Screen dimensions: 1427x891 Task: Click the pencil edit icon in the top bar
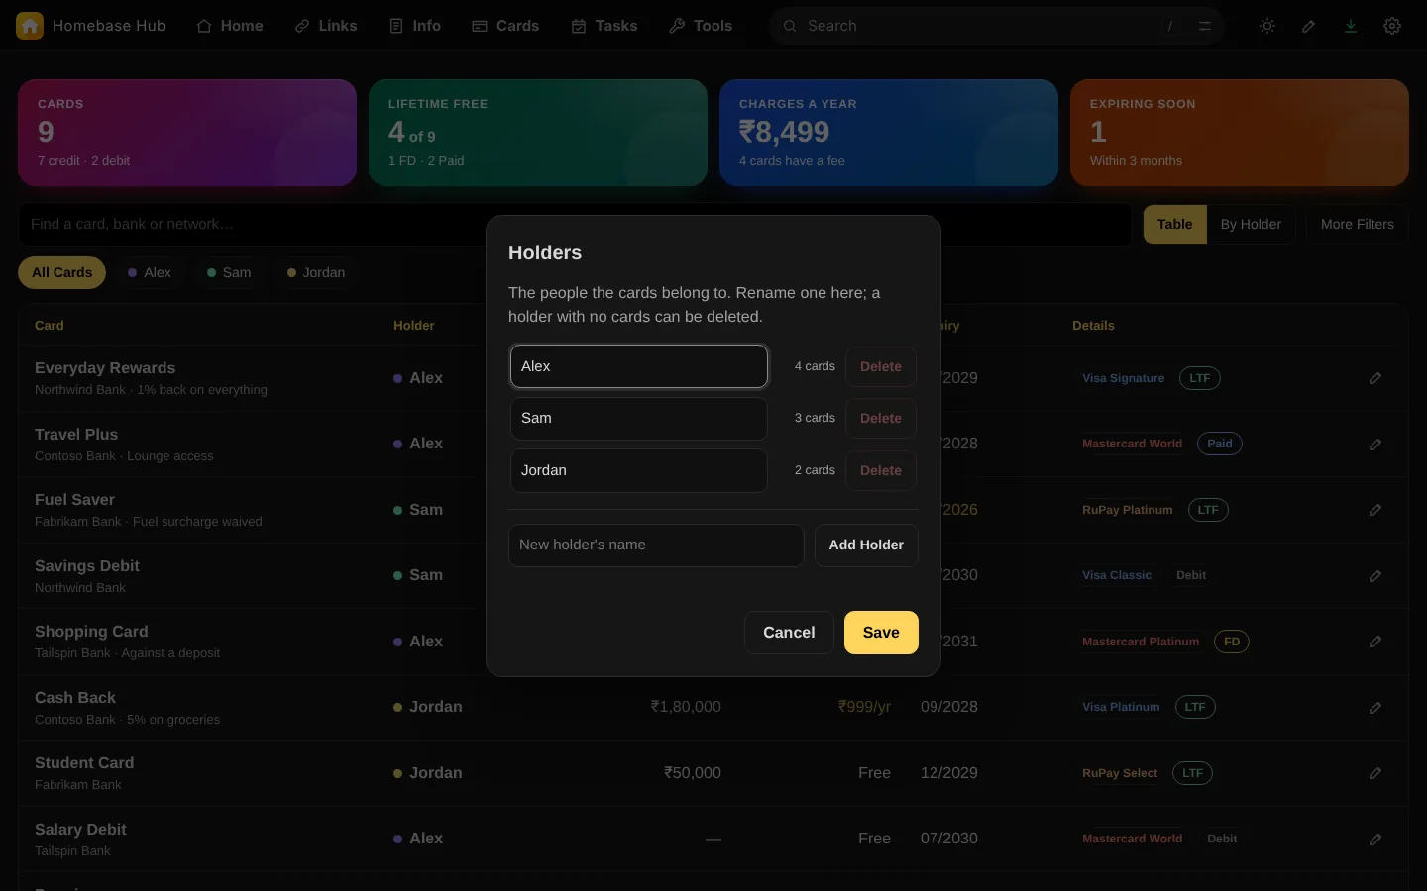1309,26
